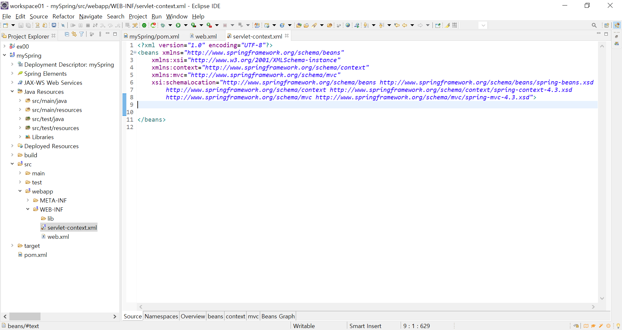Viewport: 622px width, 330px height.
Task: Click the editor horizontal scrollbar right arrow
Action: [x=593, y=307]
